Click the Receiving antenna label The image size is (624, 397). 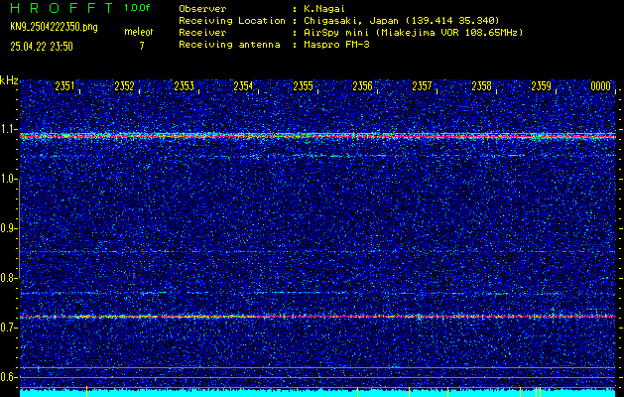pos(229,45)
